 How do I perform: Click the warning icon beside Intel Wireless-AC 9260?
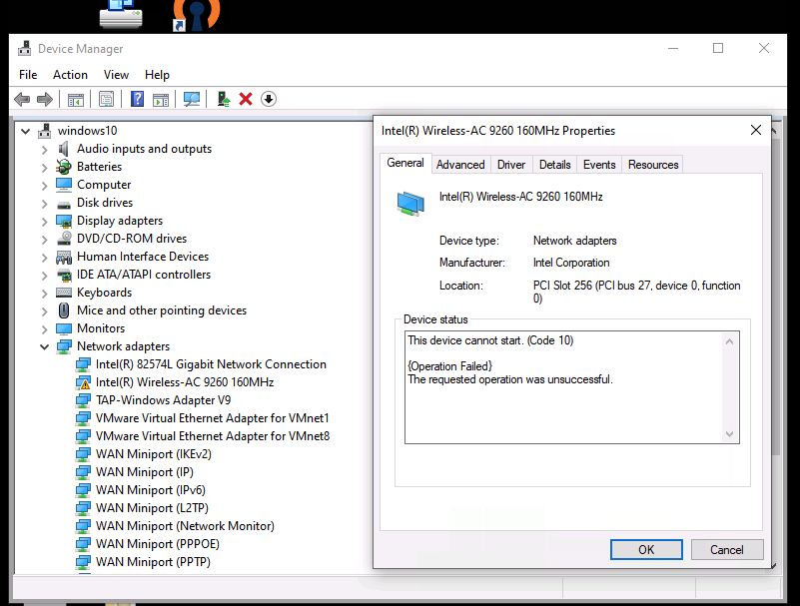click(x=83, y=382)
